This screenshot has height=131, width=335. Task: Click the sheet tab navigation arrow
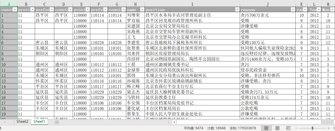[5, 122]
